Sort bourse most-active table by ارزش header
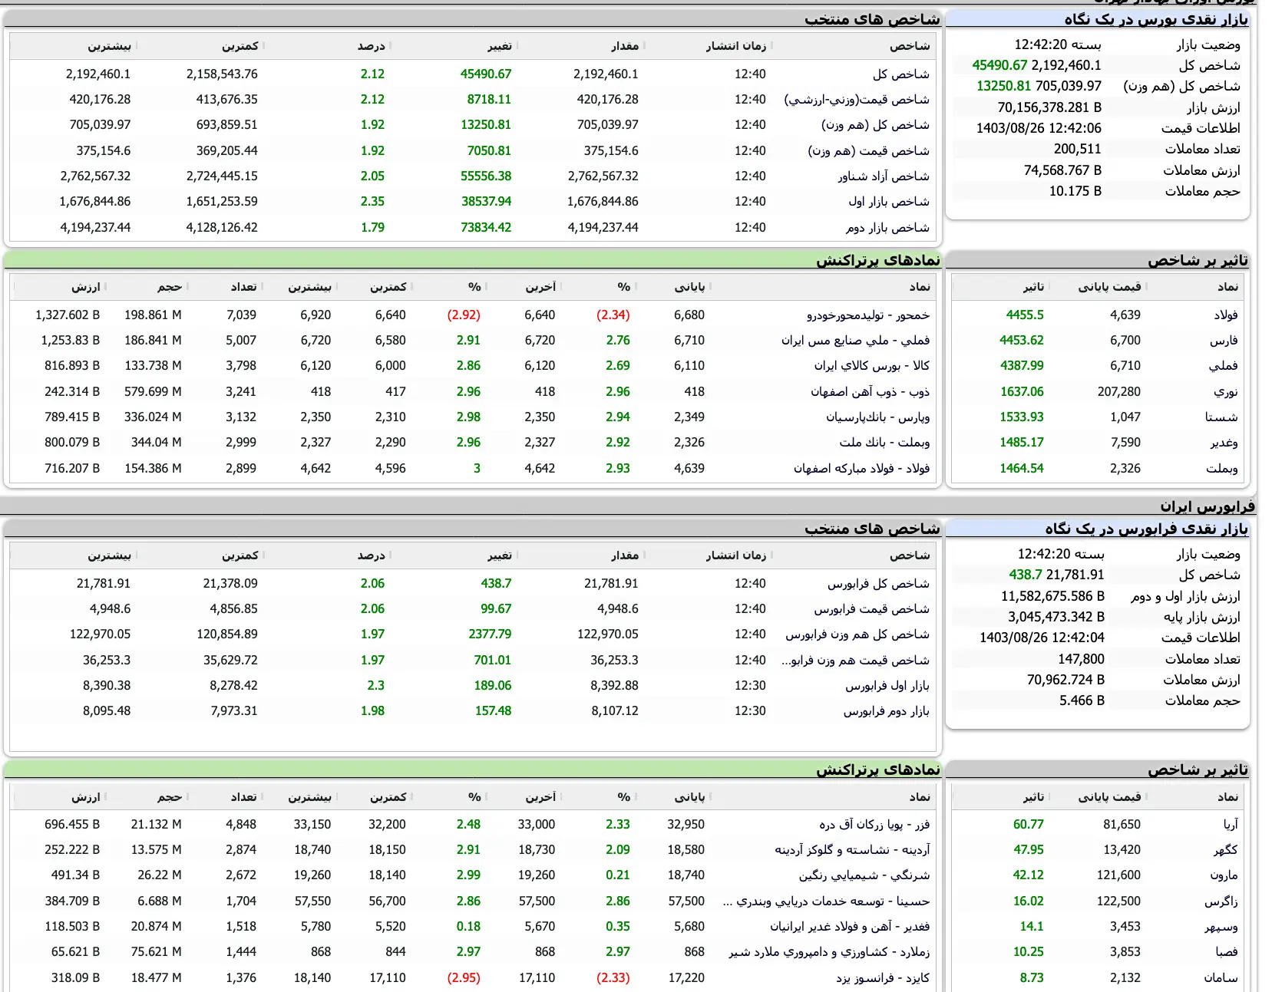Viewport: 1272px width, 992px height. 86,287
